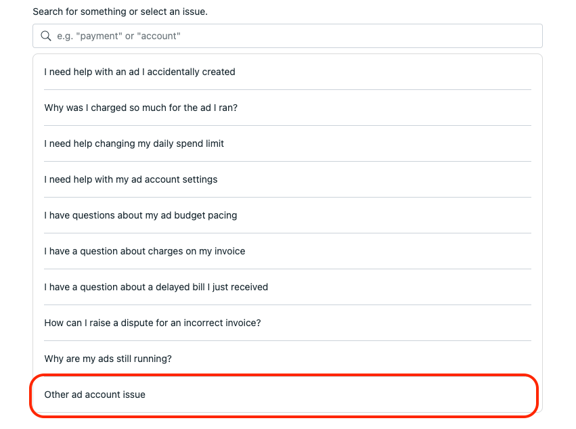Select the ad budget pacing question
Image resolution: width=576 pixels, height=429 pixels.
click(x=141, y=215)
